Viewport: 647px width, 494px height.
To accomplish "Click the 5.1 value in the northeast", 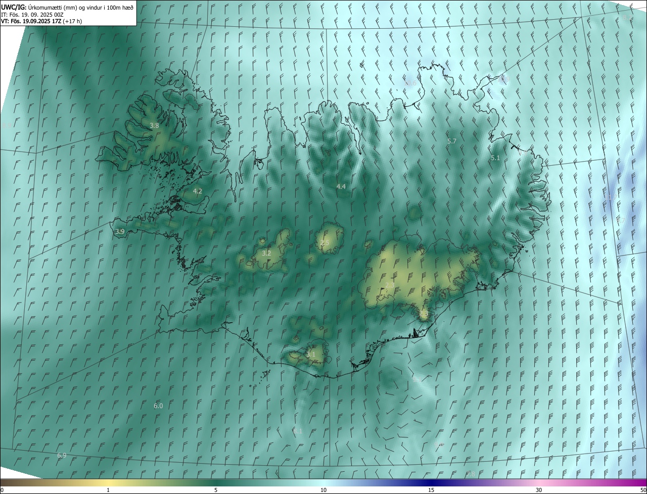I will [x=495, y=158].
